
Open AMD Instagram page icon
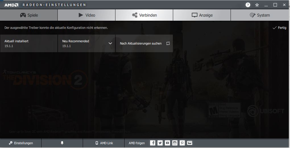coord(175,143)
